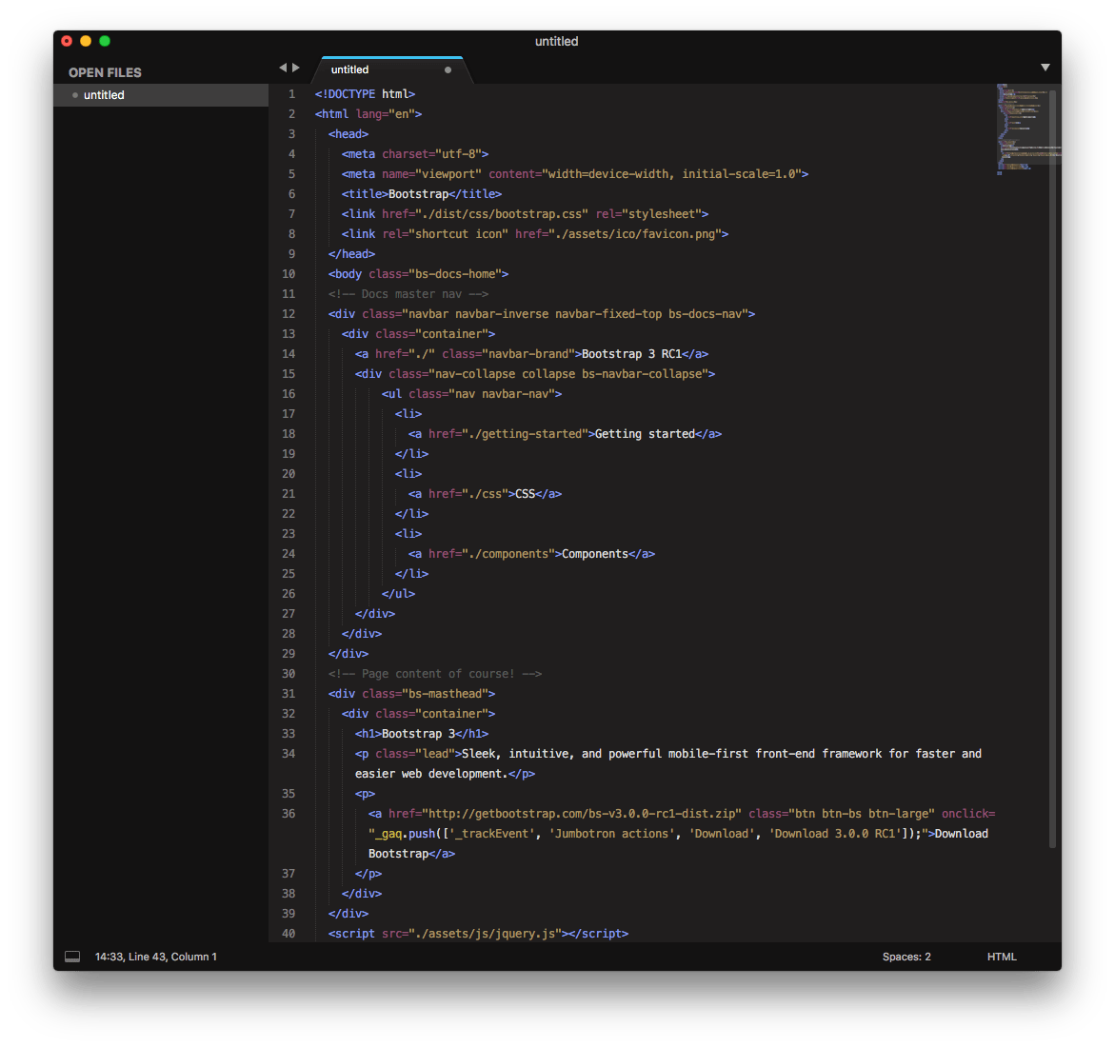Click the h1 Bootstrap 3 line
The height and width of the screenshot is (1047, 1115).
(422, 734)
